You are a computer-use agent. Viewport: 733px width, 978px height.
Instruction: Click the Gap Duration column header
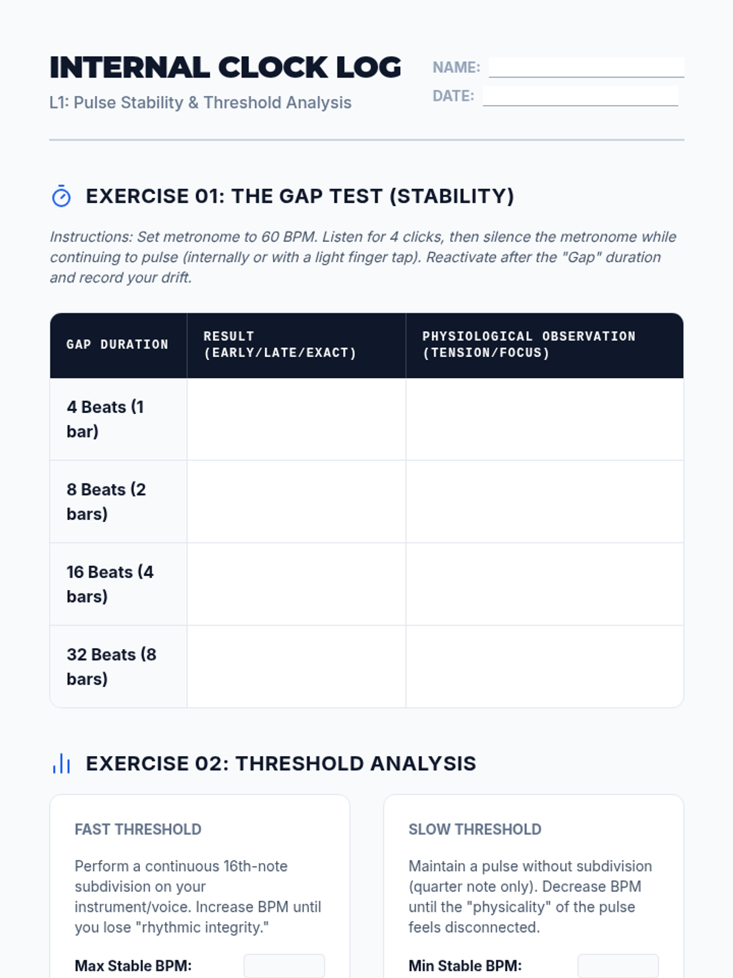(x=118, y=345)
